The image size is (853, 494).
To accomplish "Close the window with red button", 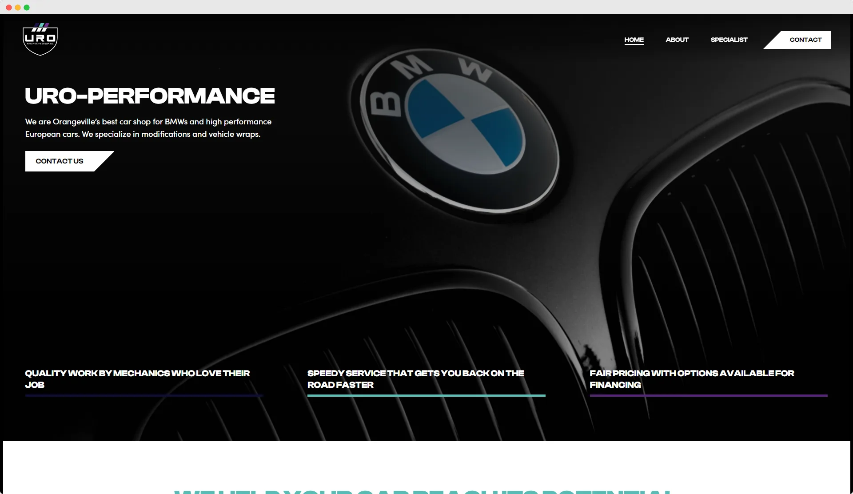I will [x=9, y=8].
